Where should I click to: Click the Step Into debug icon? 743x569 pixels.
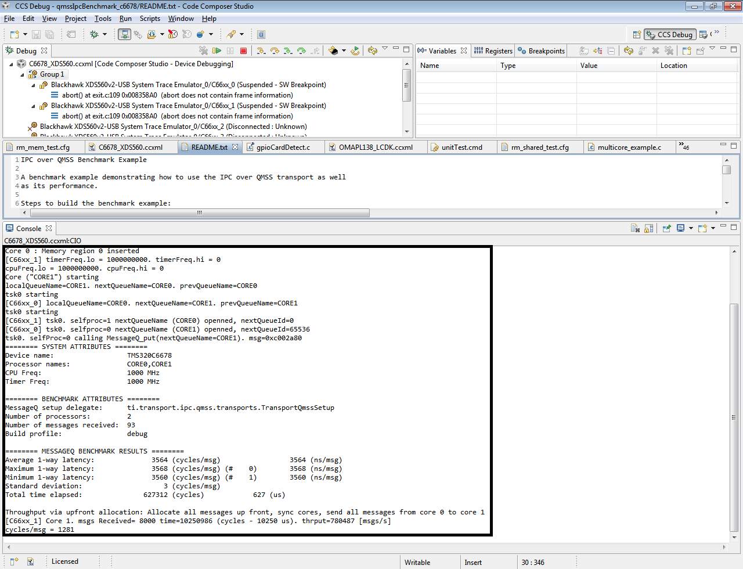tap(261, 51)
